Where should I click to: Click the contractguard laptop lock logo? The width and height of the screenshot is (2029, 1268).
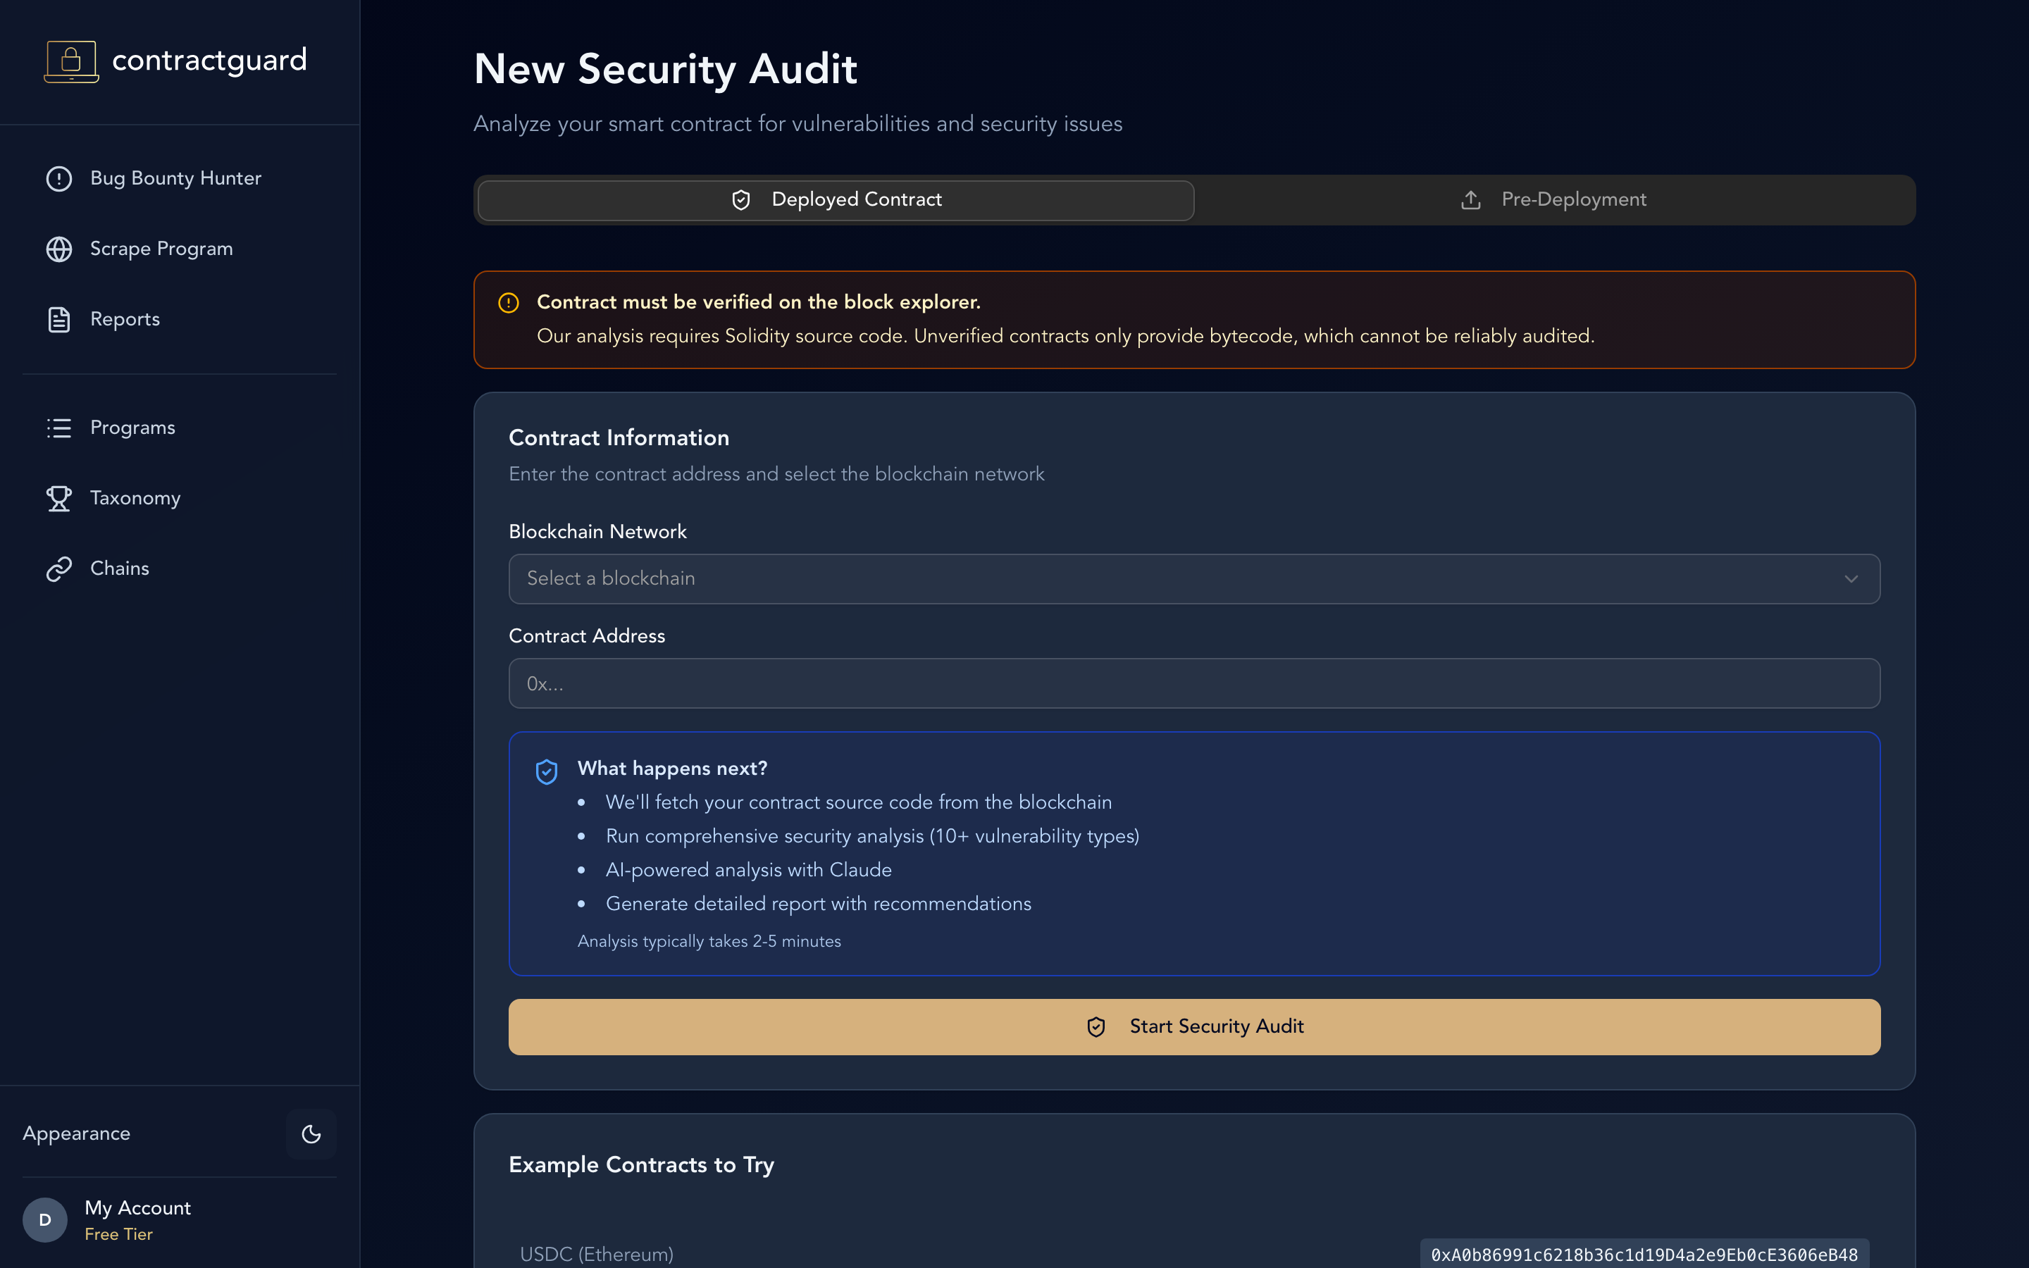[71, 61]
